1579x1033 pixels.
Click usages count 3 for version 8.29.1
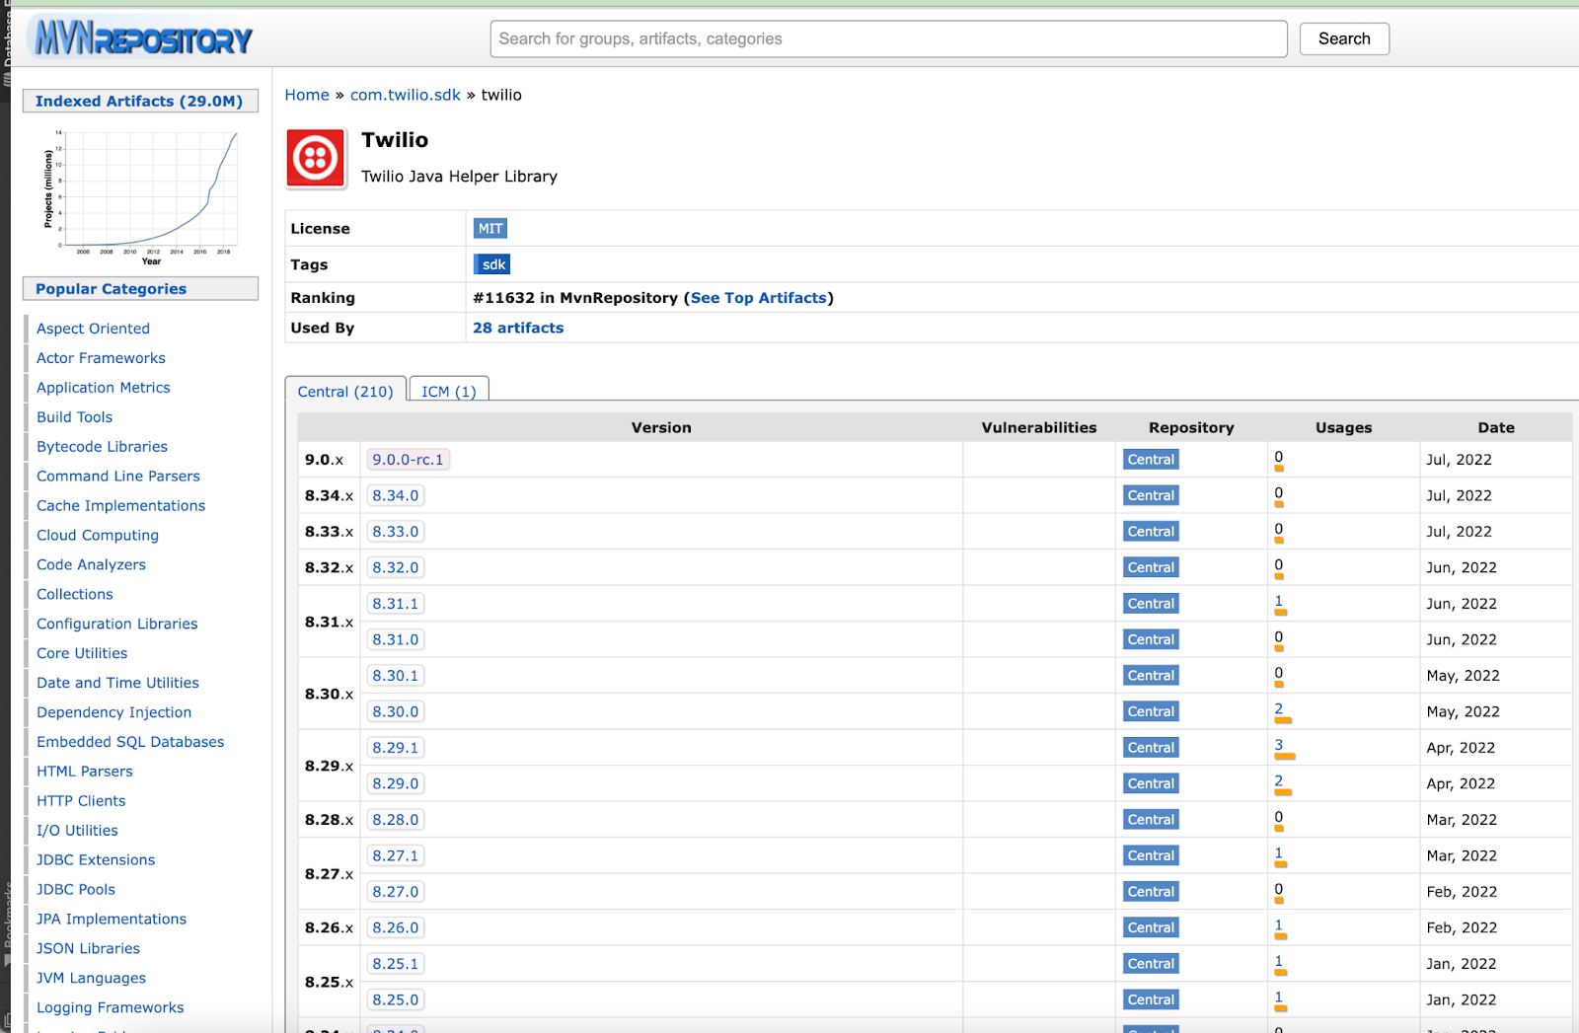click(1279, 746)
